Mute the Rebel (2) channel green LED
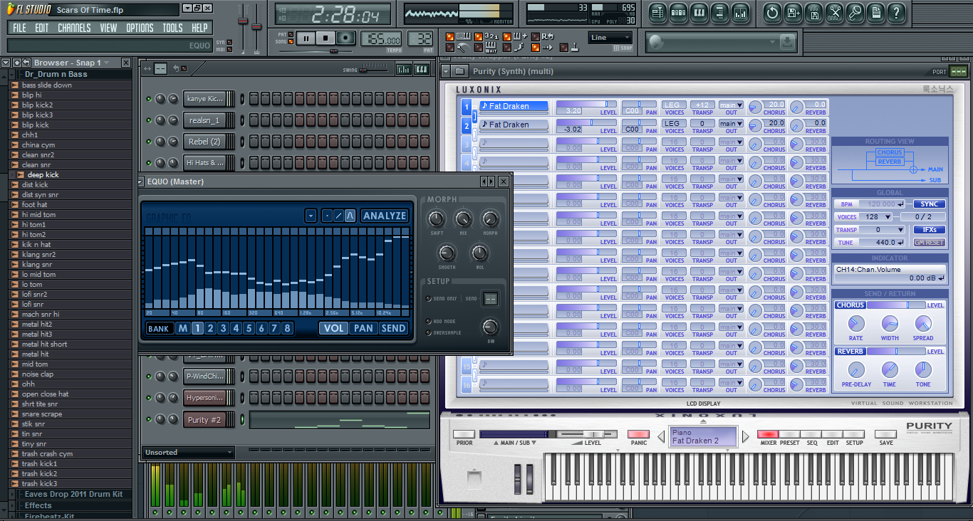Viewport: 973px width, 521px height. click(x=149, y=142)
